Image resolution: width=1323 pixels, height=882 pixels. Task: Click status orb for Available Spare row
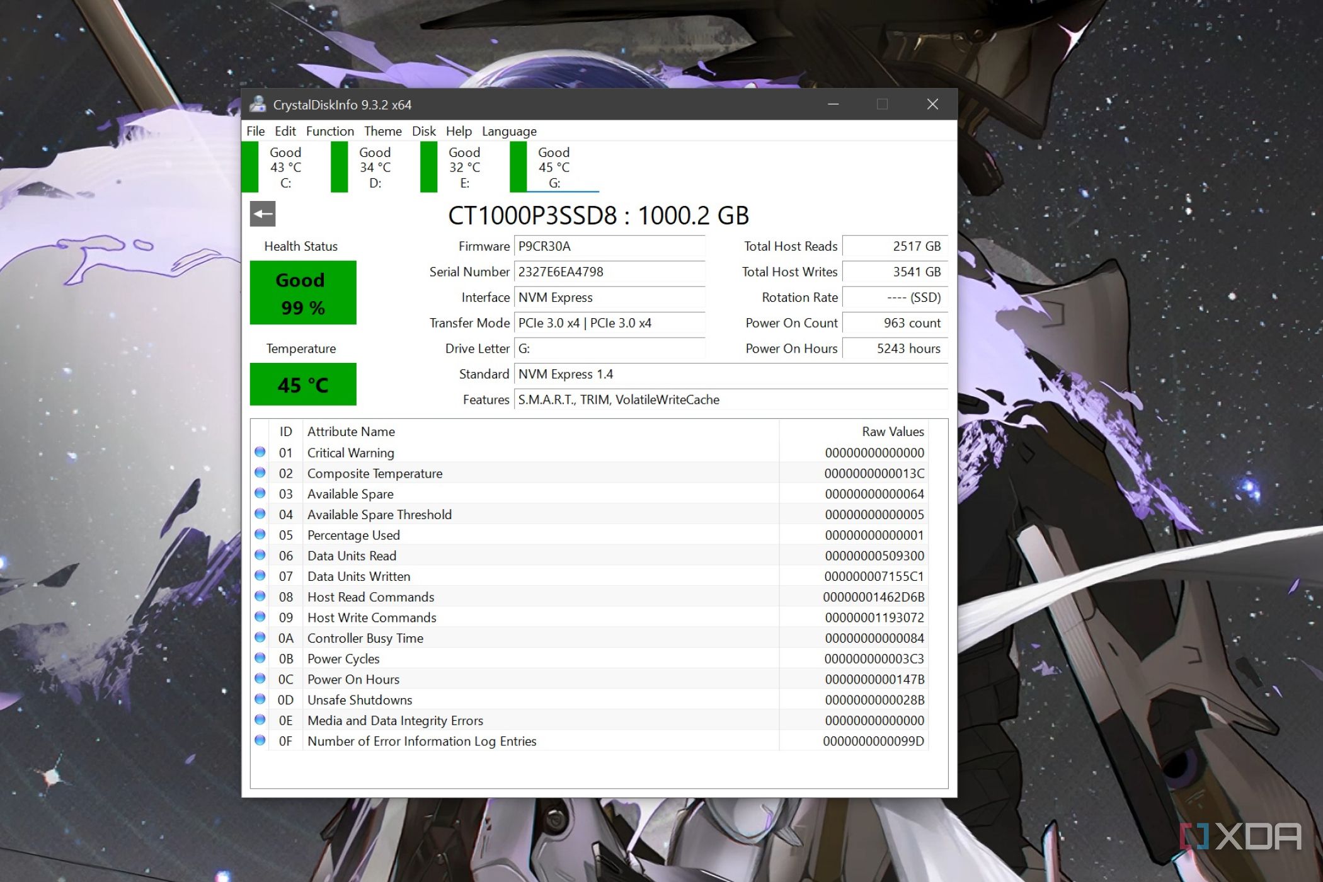[x=260, y=494]
